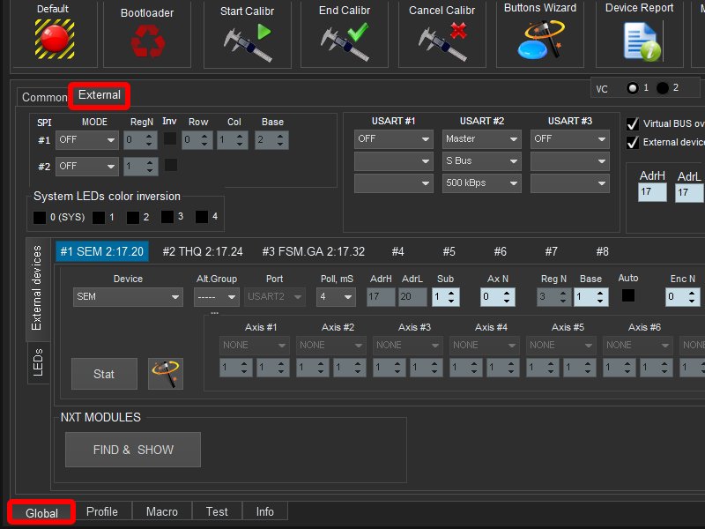Switch to the Profile tab
Image resolution: width=705 pixels, height=529 pixels.
[x=102, y=511]
